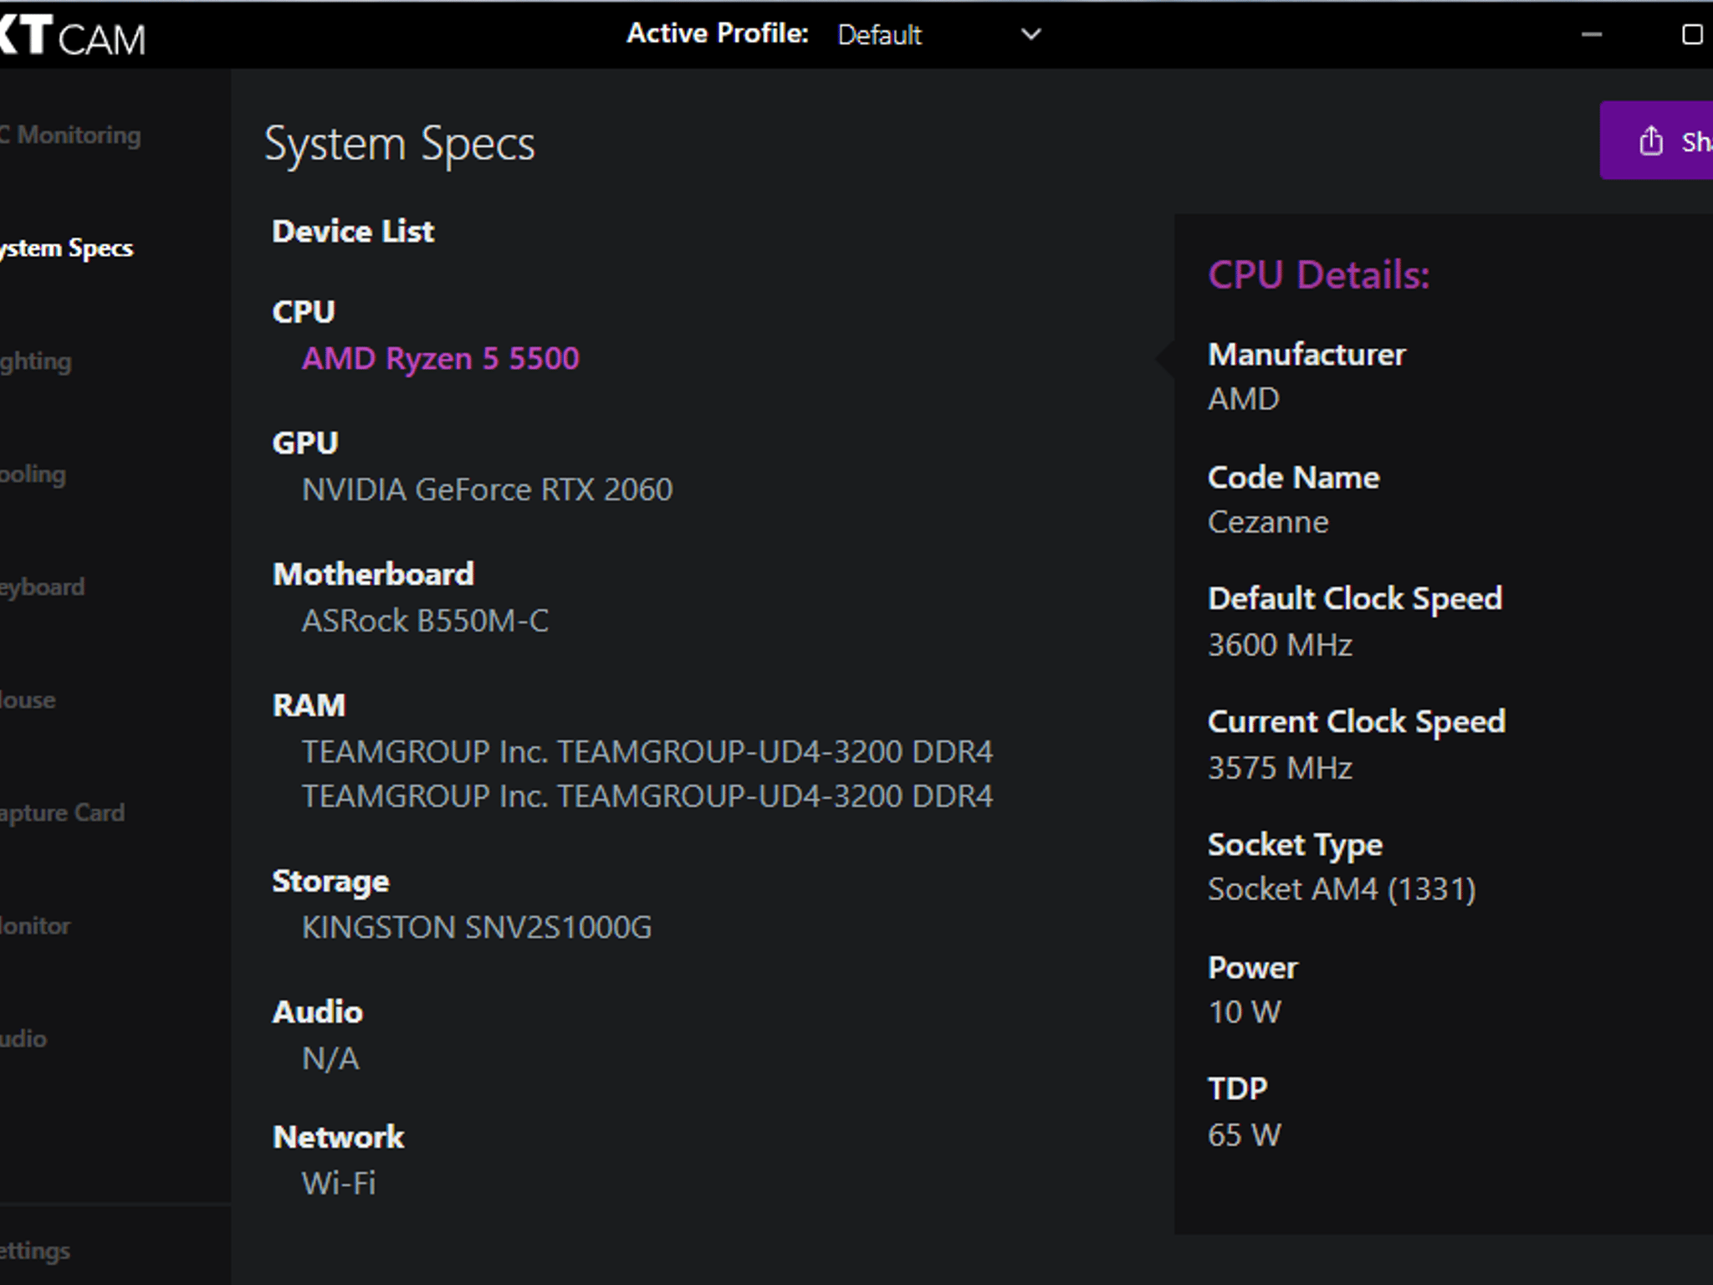
Task: Click the share upload icon
Action: tap(1650, 141)
